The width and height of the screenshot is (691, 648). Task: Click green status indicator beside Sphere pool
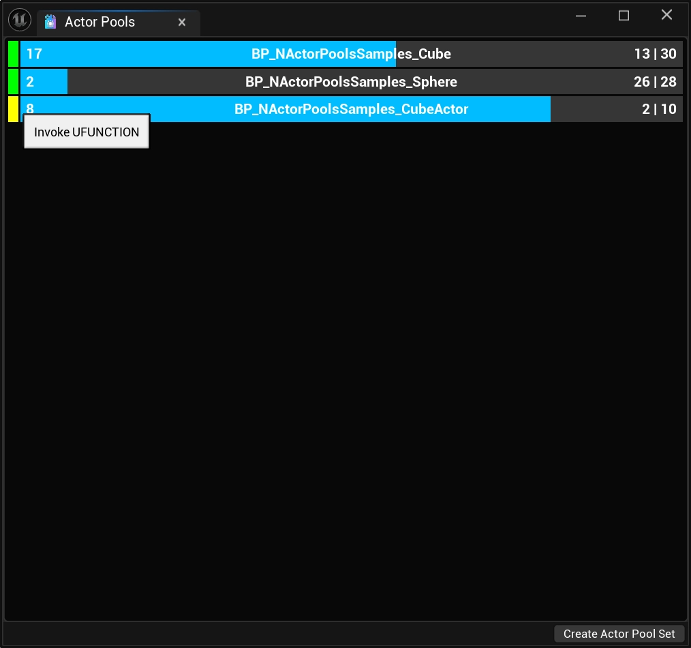[x=13, y=82]
